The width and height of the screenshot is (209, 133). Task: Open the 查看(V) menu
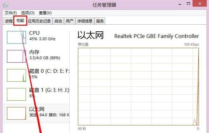(x=45, y=13)
